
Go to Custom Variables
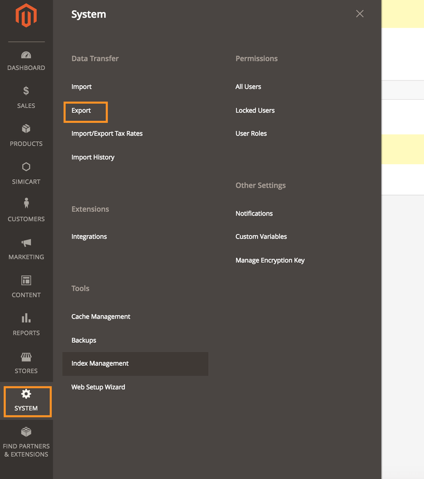pyautogui.click(x=261, y=236)
